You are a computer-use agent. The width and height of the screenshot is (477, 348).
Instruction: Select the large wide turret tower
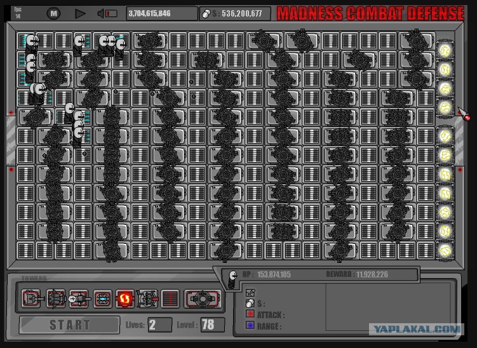coord(203,298)
